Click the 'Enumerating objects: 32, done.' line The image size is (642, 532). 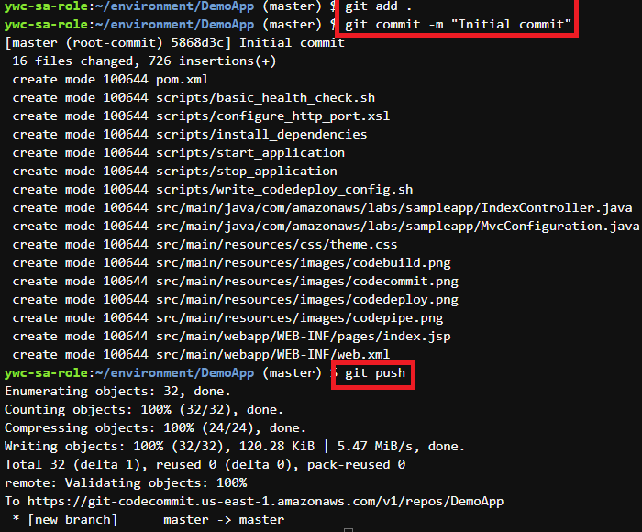coord(117,392)
